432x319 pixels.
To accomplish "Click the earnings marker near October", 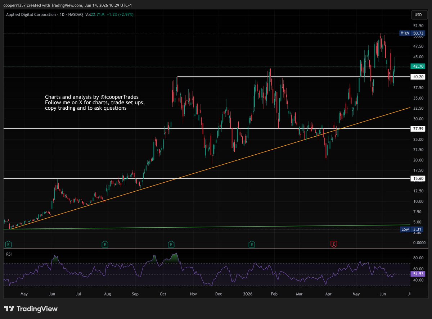I will pyautogui.click(x=171, y=245).
